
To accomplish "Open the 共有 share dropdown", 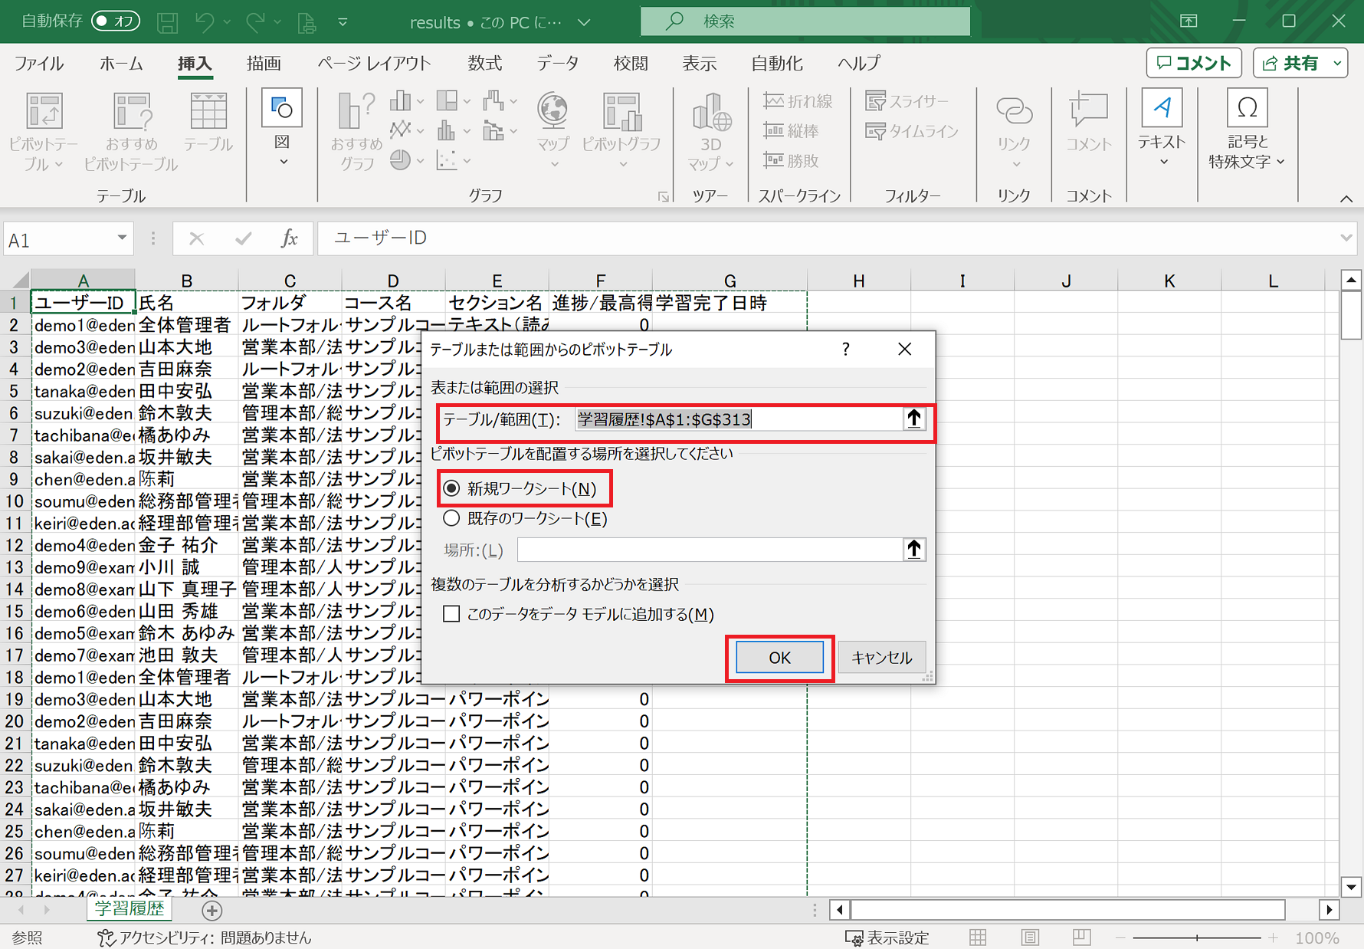I will click(1338, 64).
